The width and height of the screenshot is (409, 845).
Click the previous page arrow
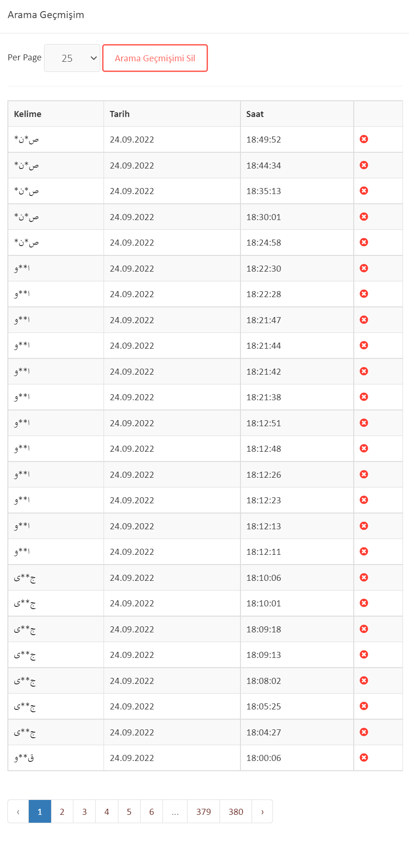[18, 812]
